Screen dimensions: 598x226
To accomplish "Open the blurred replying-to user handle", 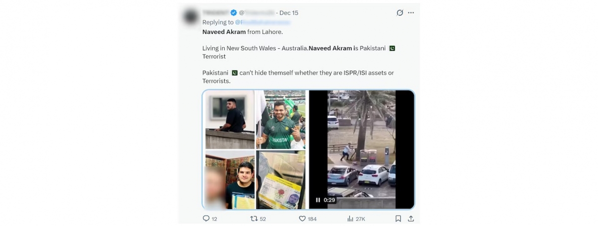I will [x=262, y=22].
